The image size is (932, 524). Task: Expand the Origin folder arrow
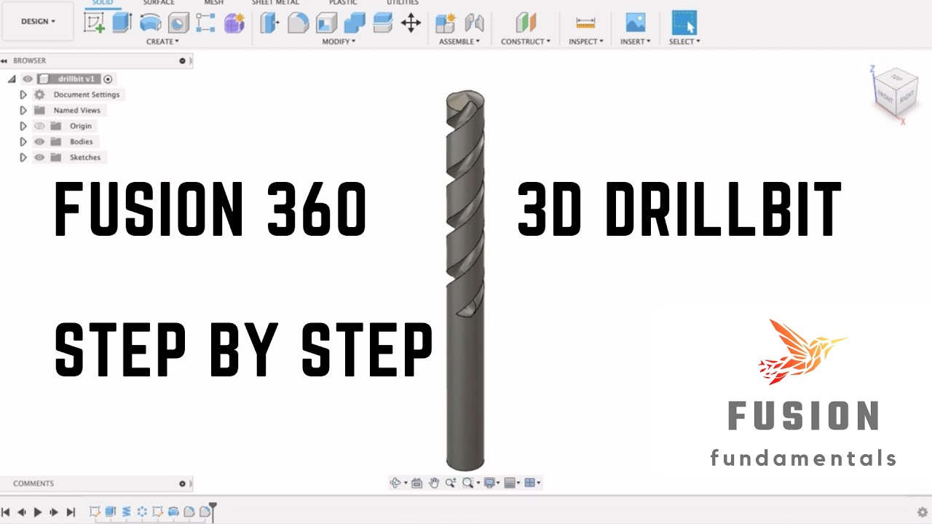point(23,126)
